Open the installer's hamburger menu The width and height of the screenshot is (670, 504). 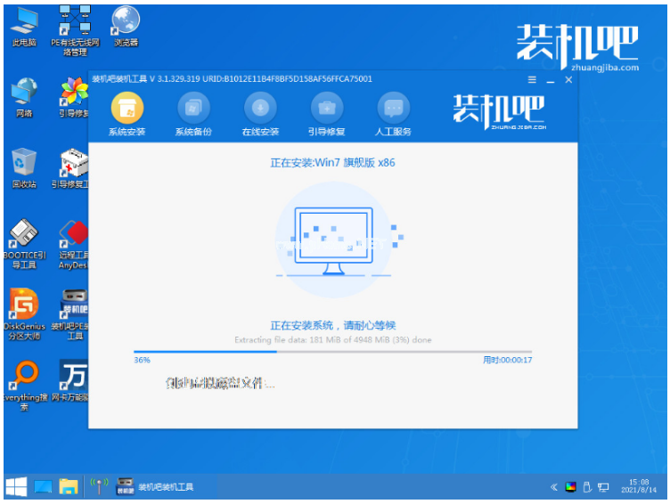pyautogui.click(x=529, y=80)
